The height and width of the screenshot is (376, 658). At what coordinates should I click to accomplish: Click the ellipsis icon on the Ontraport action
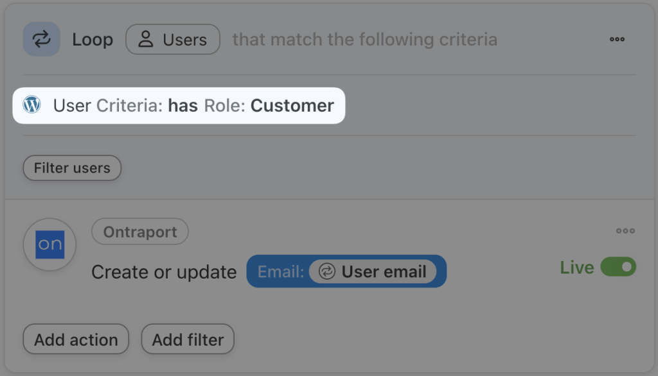[627, 231]
